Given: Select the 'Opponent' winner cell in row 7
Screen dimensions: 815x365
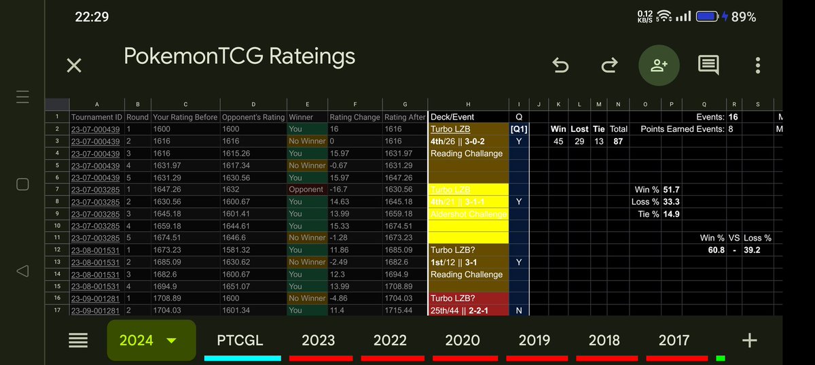Looking at the screenshot, I should 307,190.
